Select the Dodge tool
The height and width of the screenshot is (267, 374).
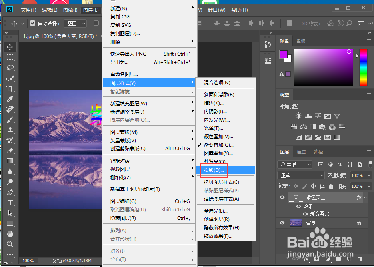pos(10,182)
